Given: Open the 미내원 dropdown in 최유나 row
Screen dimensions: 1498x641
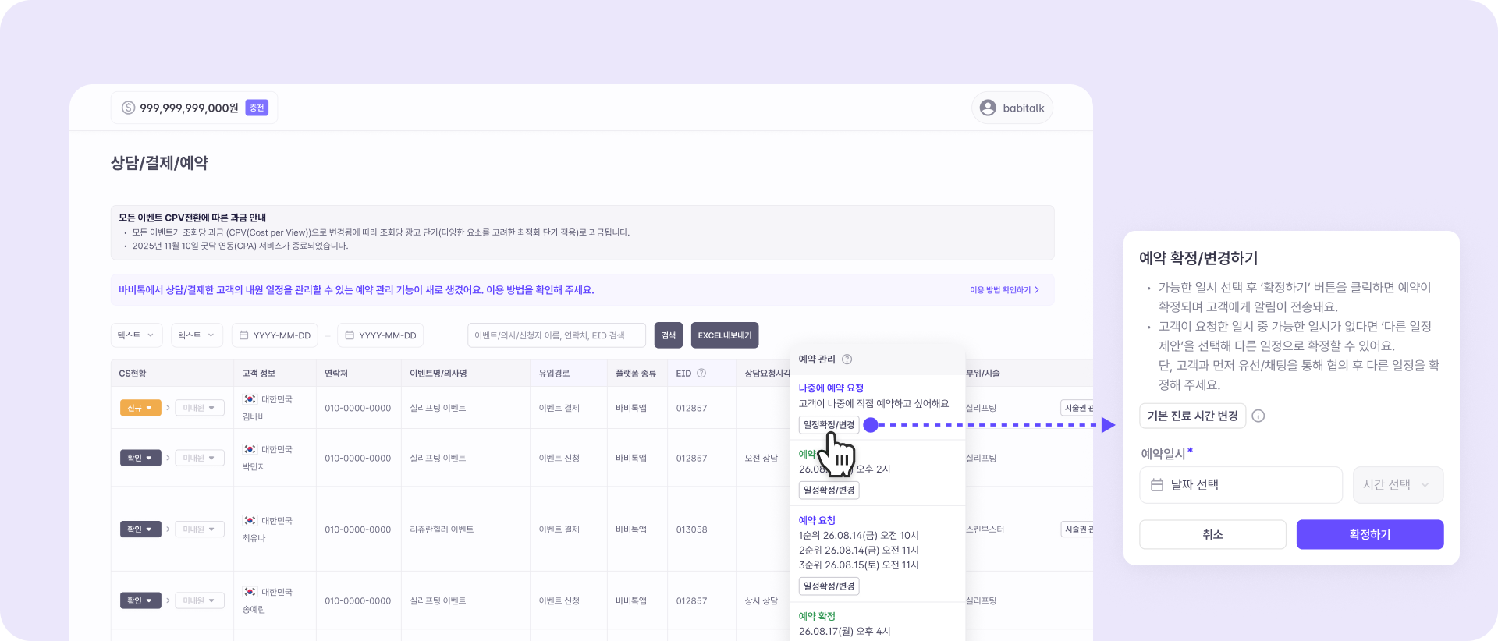Looking at the screenshot, I should click(x=200, y=529).
